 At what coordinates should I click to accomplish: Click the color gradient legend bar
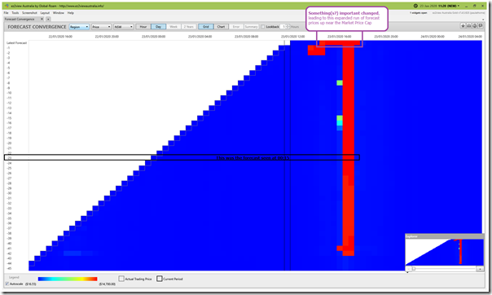(x=68, y=279)
